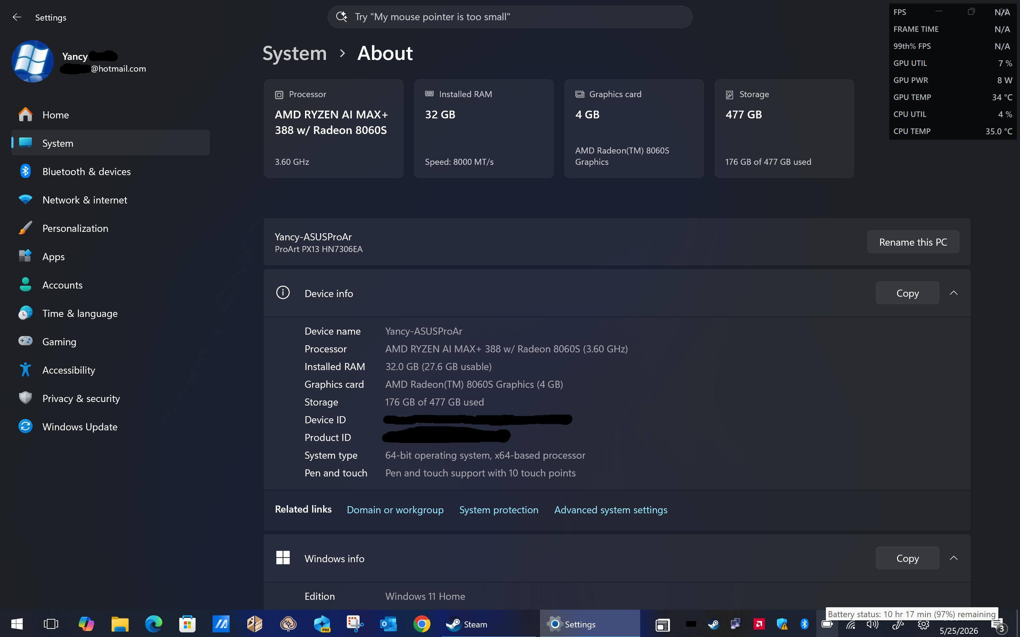This screenshot has height=637, width=1020.
Task: Switch to the Steam taskbar window
Action: tap(488, 624)
